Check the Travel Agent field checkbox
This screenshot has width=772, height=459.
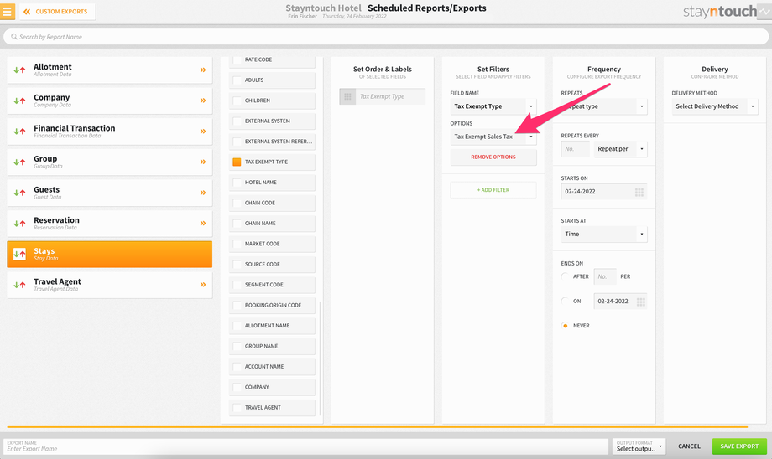pos(237,408)
